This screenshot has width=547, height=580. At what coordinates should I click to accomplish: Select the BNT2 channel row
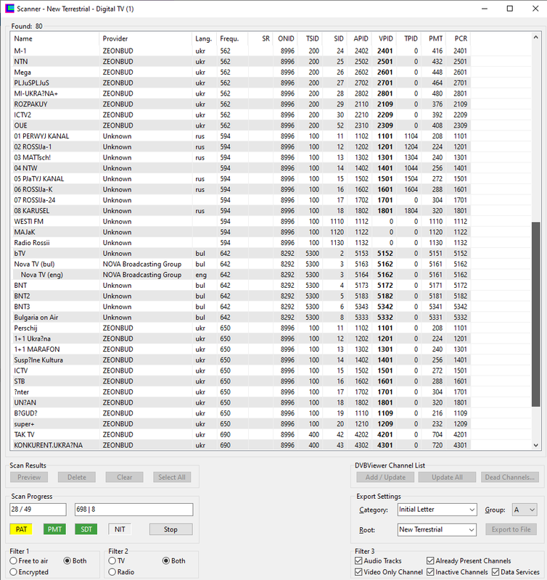click(241, 296)
